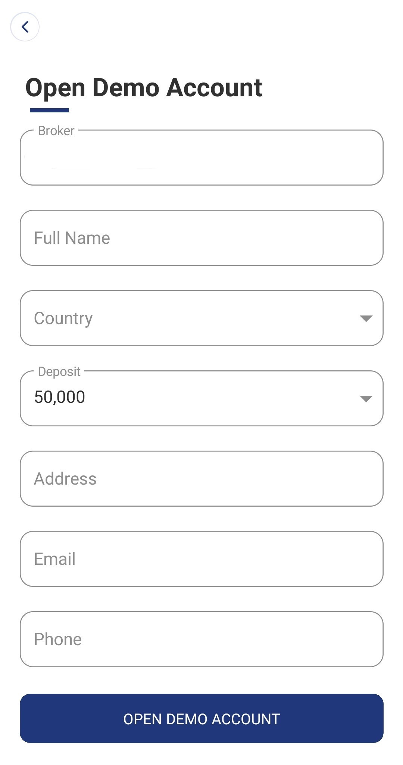403x765 pixels.
Task: Click the Open Demo Account page heading
Action: 144,88
